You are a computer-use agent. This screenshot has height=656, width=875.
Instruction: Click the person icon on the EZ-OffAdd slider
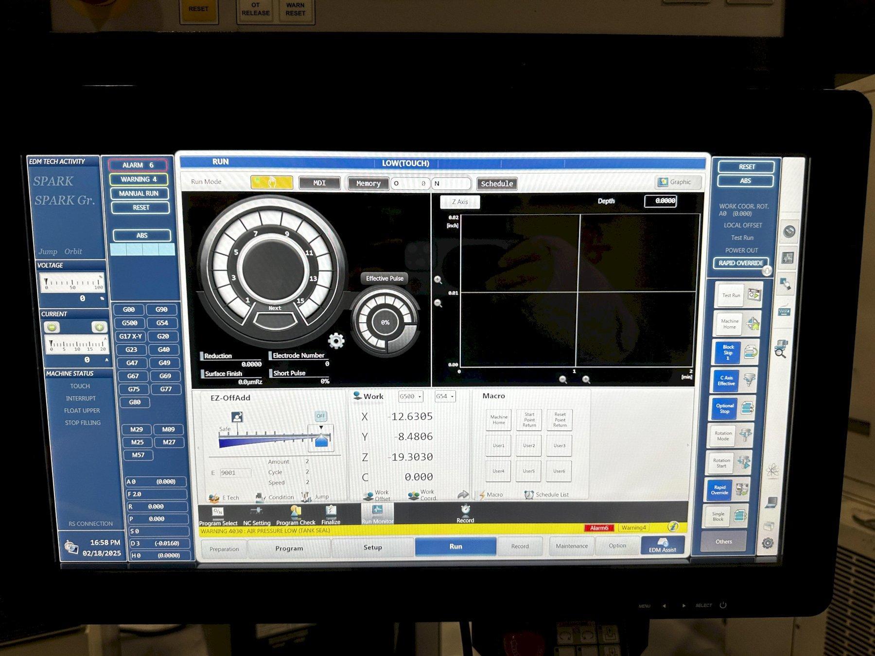point(237,417)
